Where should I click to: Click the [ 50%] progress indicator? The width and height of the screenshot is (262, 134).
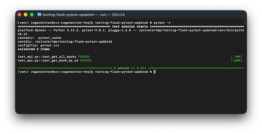237,57
